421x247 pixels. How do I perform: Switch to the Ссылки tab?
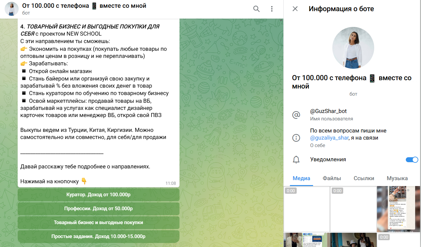[x=364, y=178]
